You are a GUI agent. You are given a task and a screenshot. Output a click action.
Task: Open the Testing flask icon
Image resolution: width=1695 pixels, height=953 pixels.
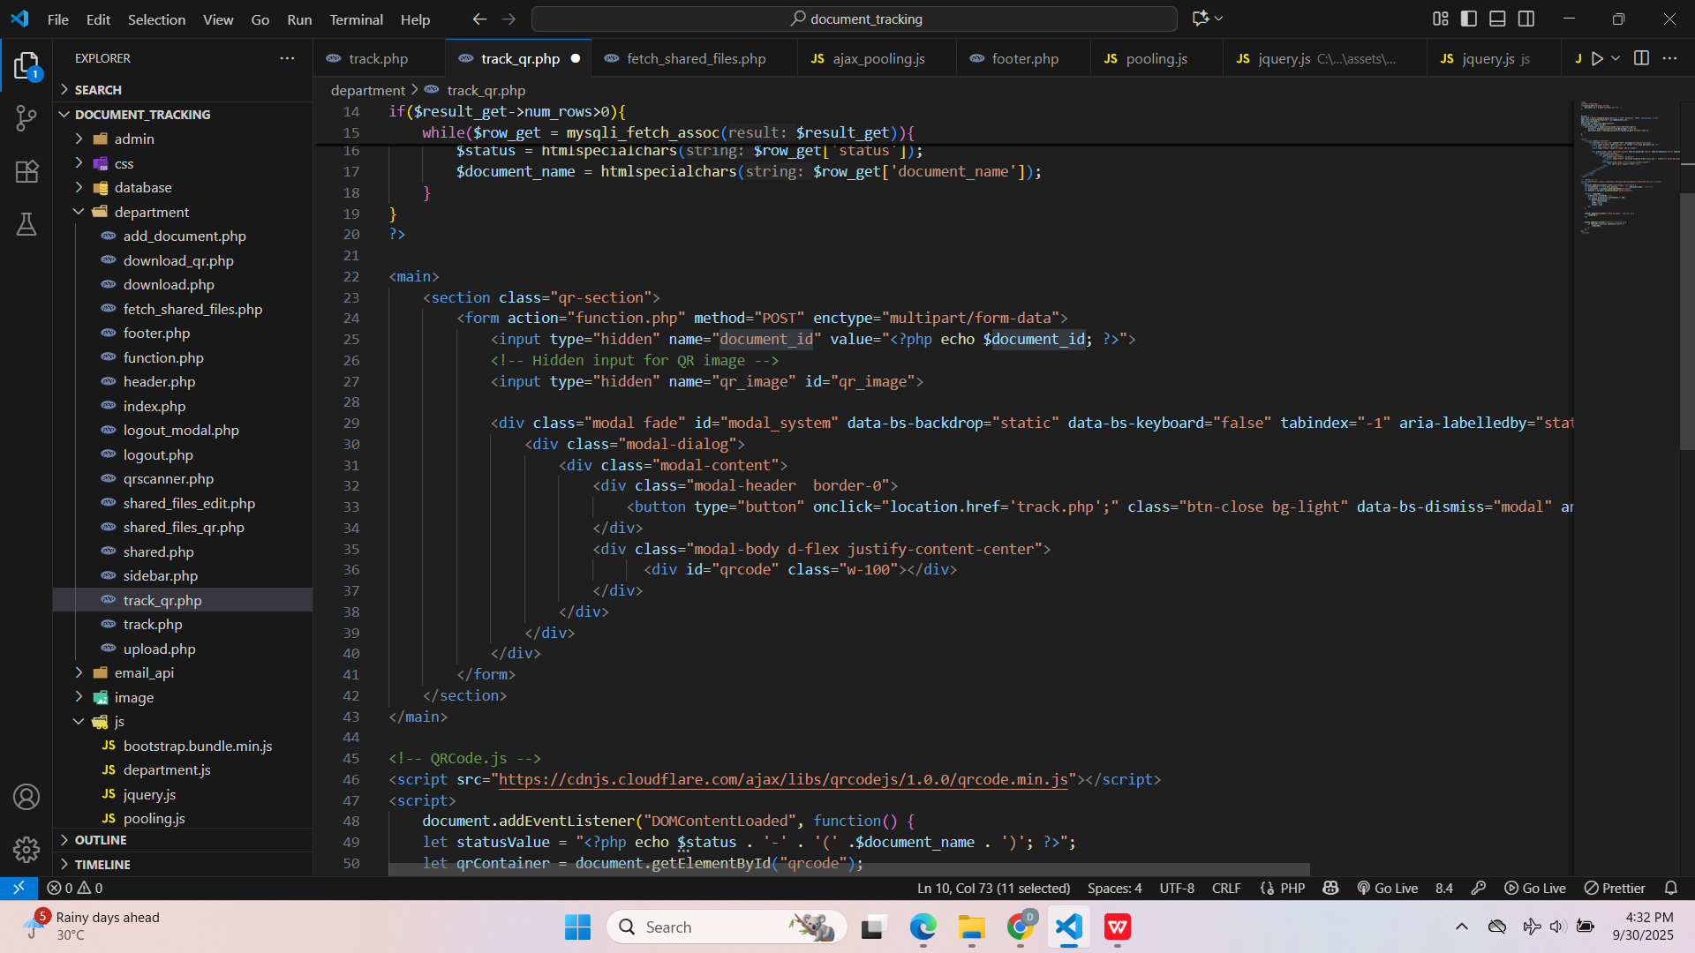[x=26, y=224]
